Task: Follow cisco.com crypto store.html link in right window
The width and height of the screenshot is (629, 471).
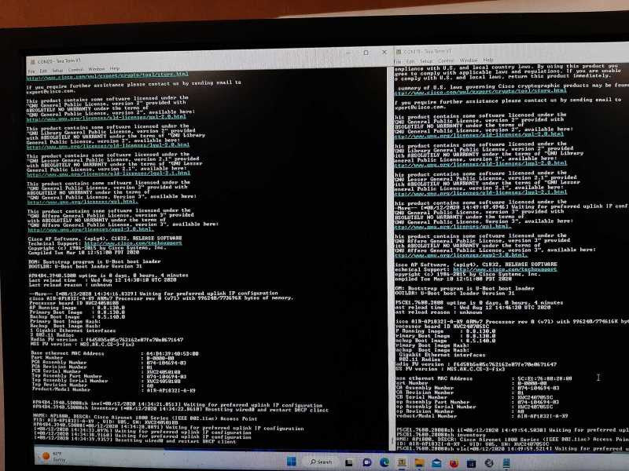Action: 480,92
